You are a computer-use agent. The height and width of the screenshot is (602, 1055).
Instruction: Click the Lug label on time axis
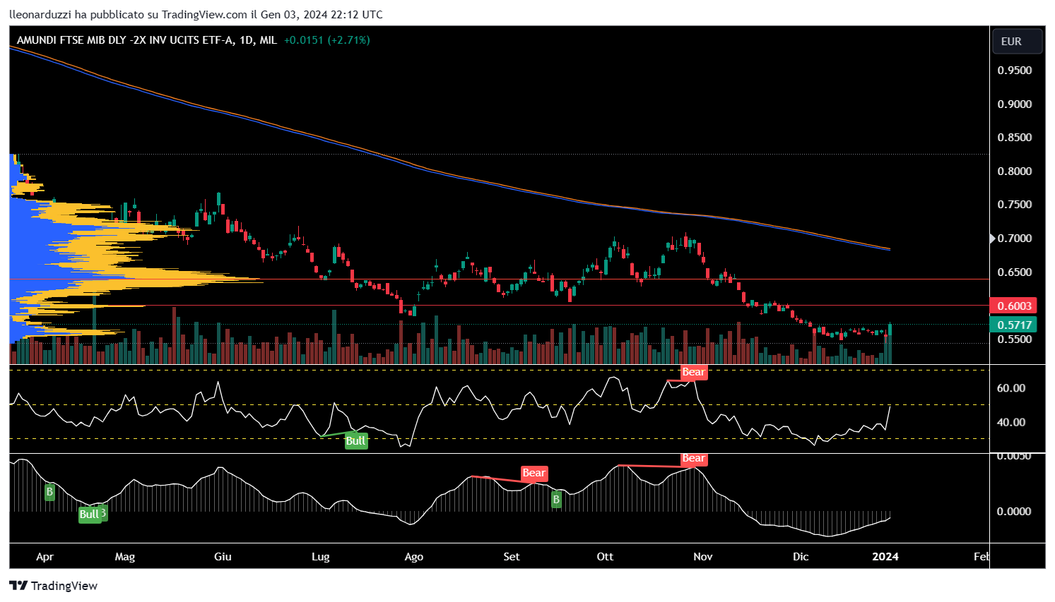click(321, 557)
